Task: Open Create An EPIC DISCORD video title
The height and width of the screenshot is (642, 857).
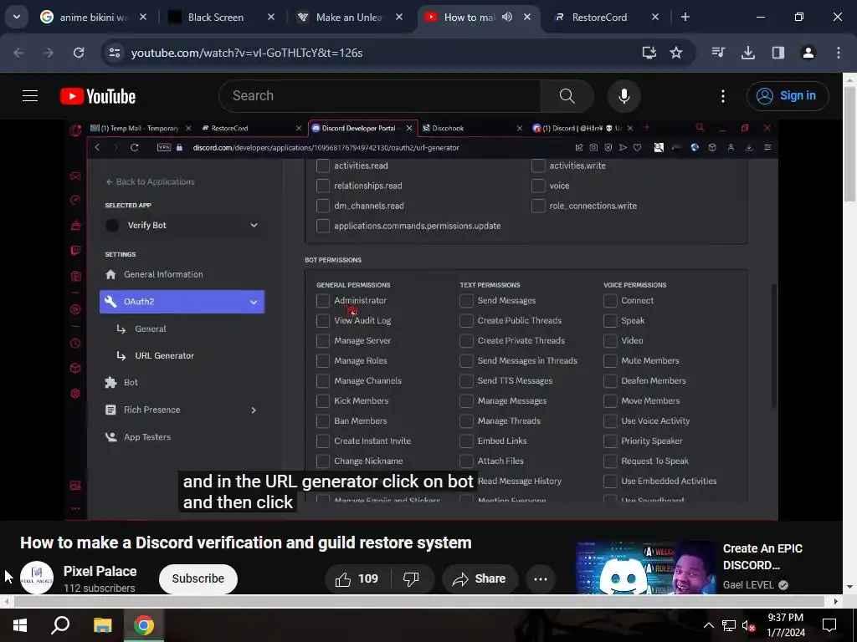Action: coord(763,557)
